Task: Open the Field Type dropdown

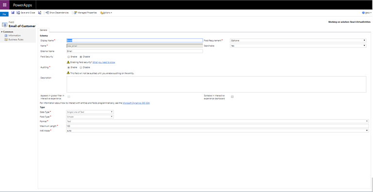Action: (90, 117)
